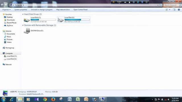This screenshot has width=182, height=102.
Task: Click the Forward navigation button
Action: (x=6, y=5)
